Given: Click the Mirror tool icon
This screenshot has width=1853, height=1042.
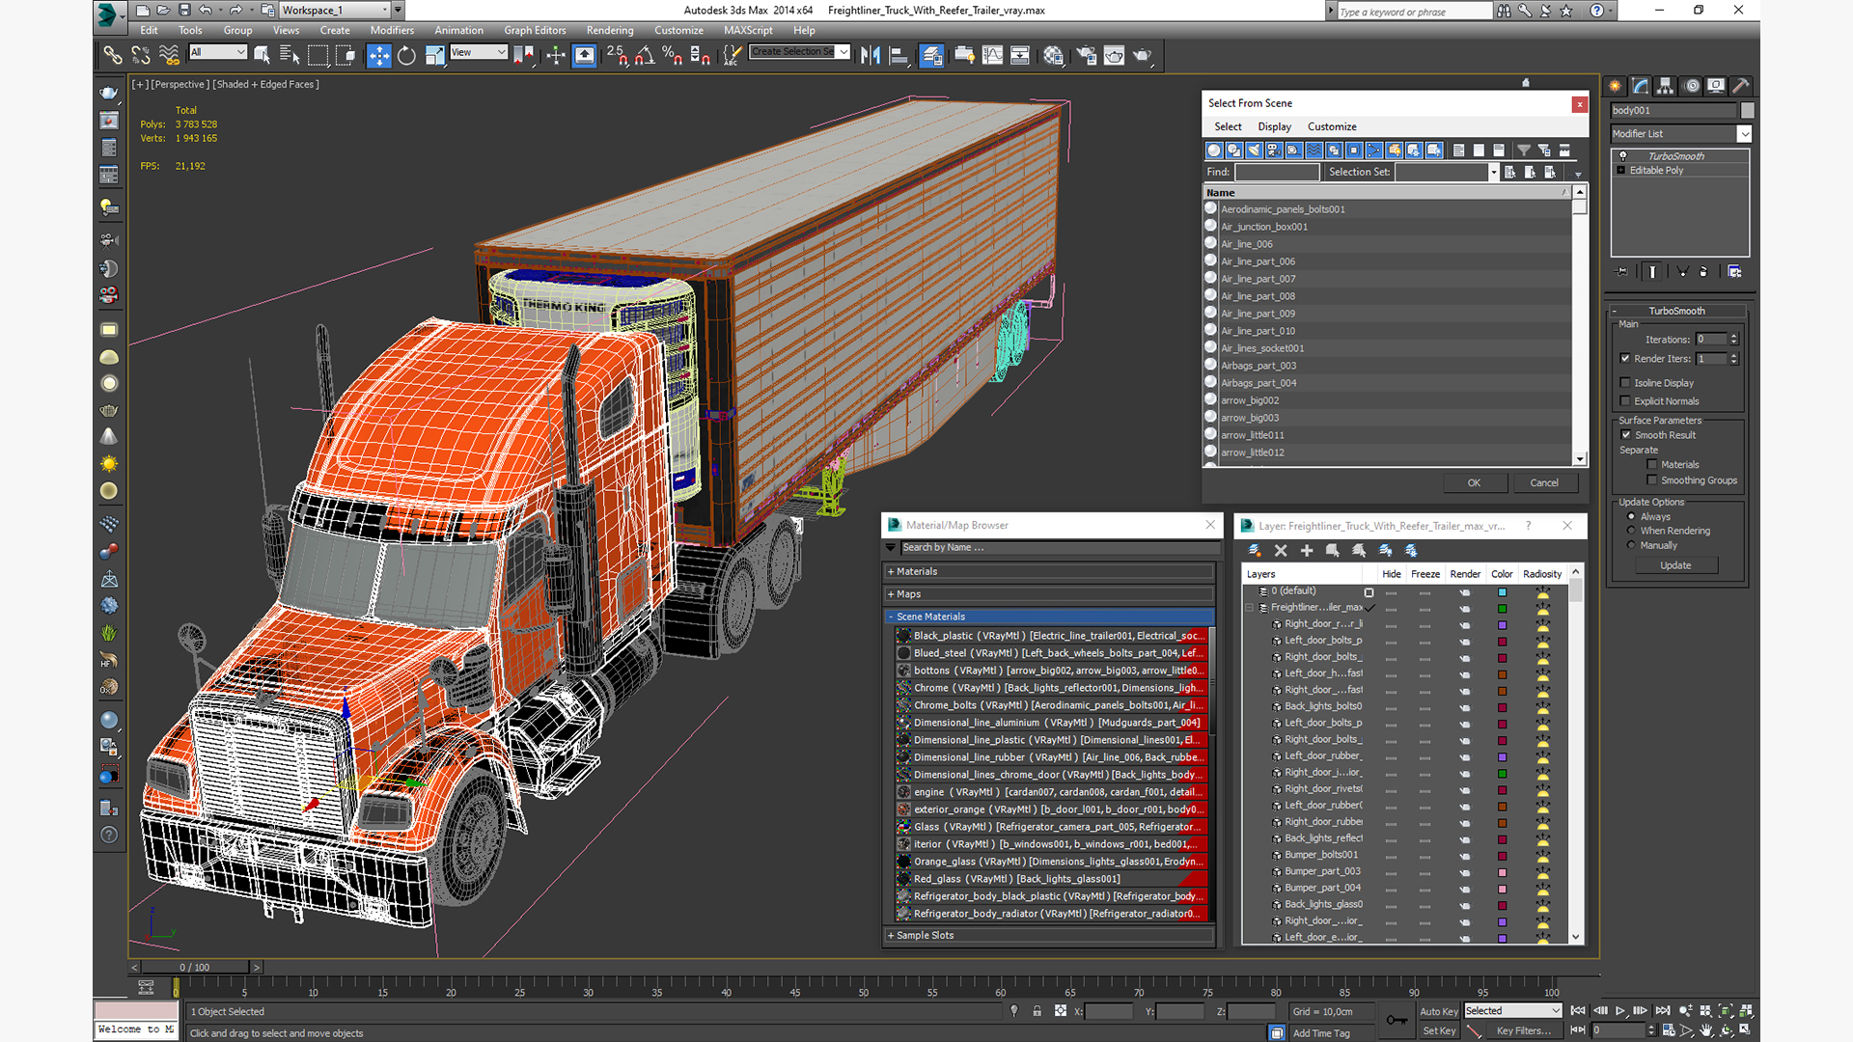Looking at the screenshot, I should 870,56.
